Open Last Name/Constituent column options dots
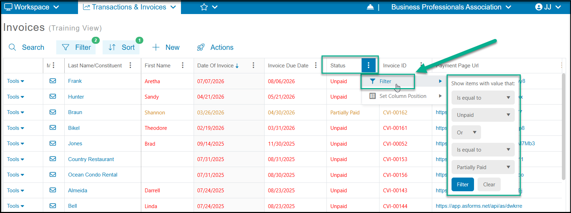 [130, 65]
